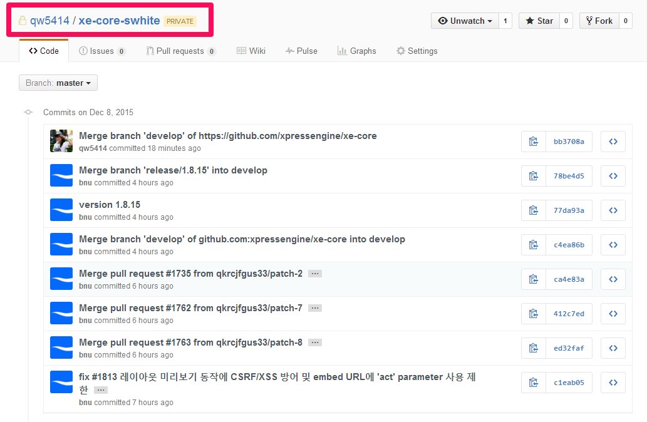The height and width of the screenshot is (422, 647).
Task: Browse code at commit c1eab05
Action: coord(613,383)
